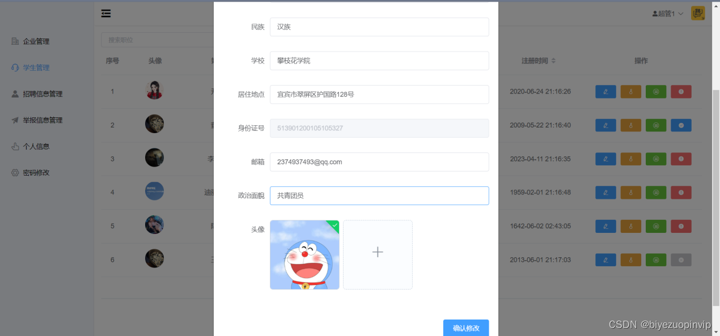Open 企业管理 in the sidebar
The width and height of the screenshot is (720, 336).
tap(36, 41)
